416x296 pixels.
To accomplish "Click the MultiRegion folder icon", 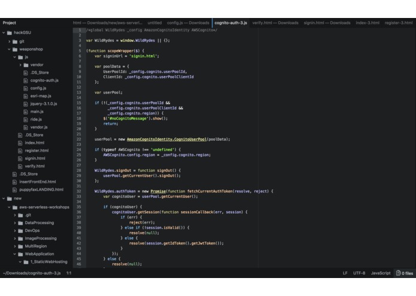I will click(x=20, y=246).
